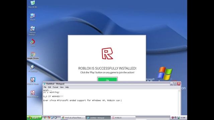This screenshot has width=214, height=120.
Task: Click the 'O_O IT WORKED!!!' line in Notepad
Action: pos(53,96)
